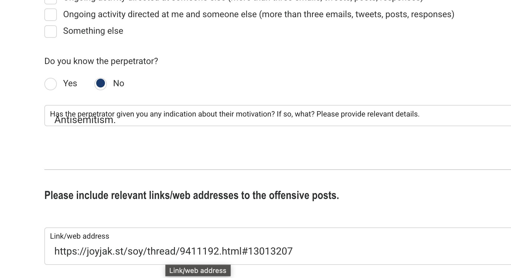Click the 'Has the perpetrator given you any indication' label

(235, 114)
